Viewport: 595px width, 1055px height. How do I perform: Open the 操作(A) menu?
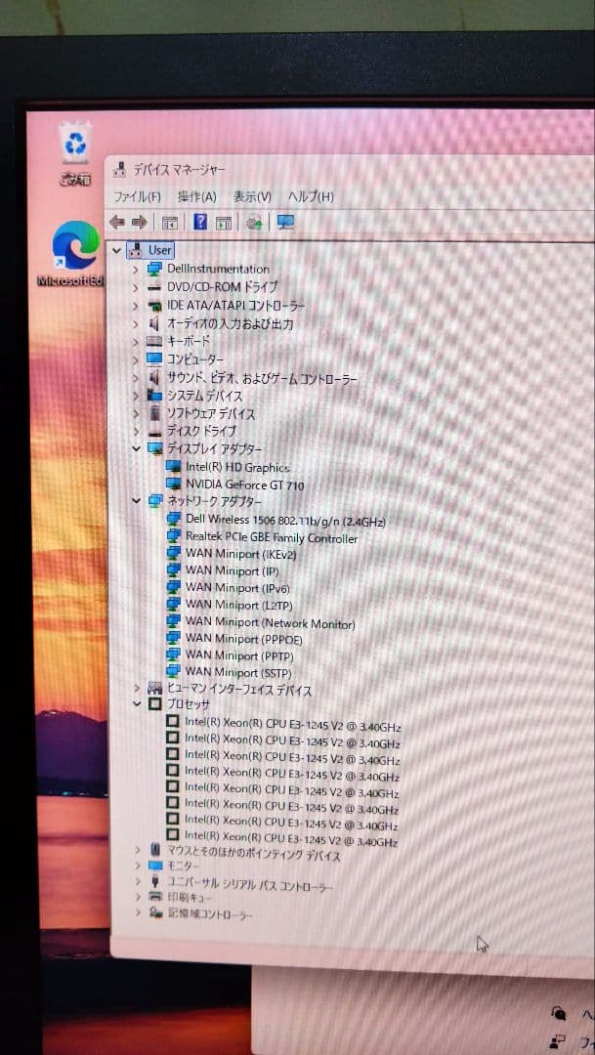(x=196, y=197)
